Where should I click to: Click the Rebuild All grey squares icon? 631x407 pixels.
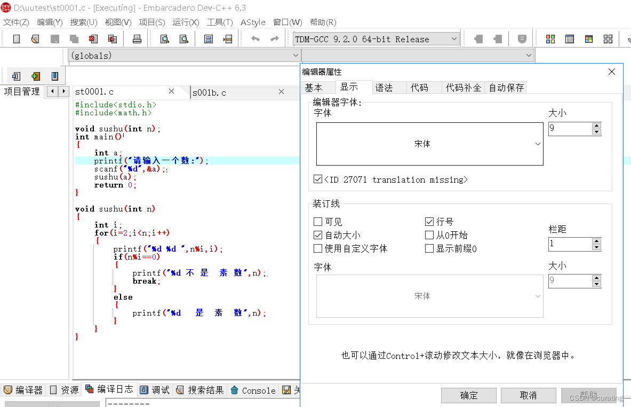pyautogui.click(x=608, y=39)
